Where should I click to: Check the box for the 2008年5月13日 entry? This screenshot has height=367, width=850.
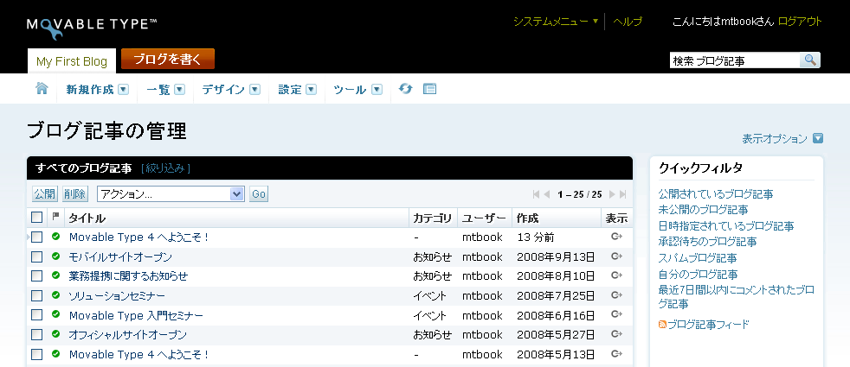pyautogui.click(x=37, y=355)
